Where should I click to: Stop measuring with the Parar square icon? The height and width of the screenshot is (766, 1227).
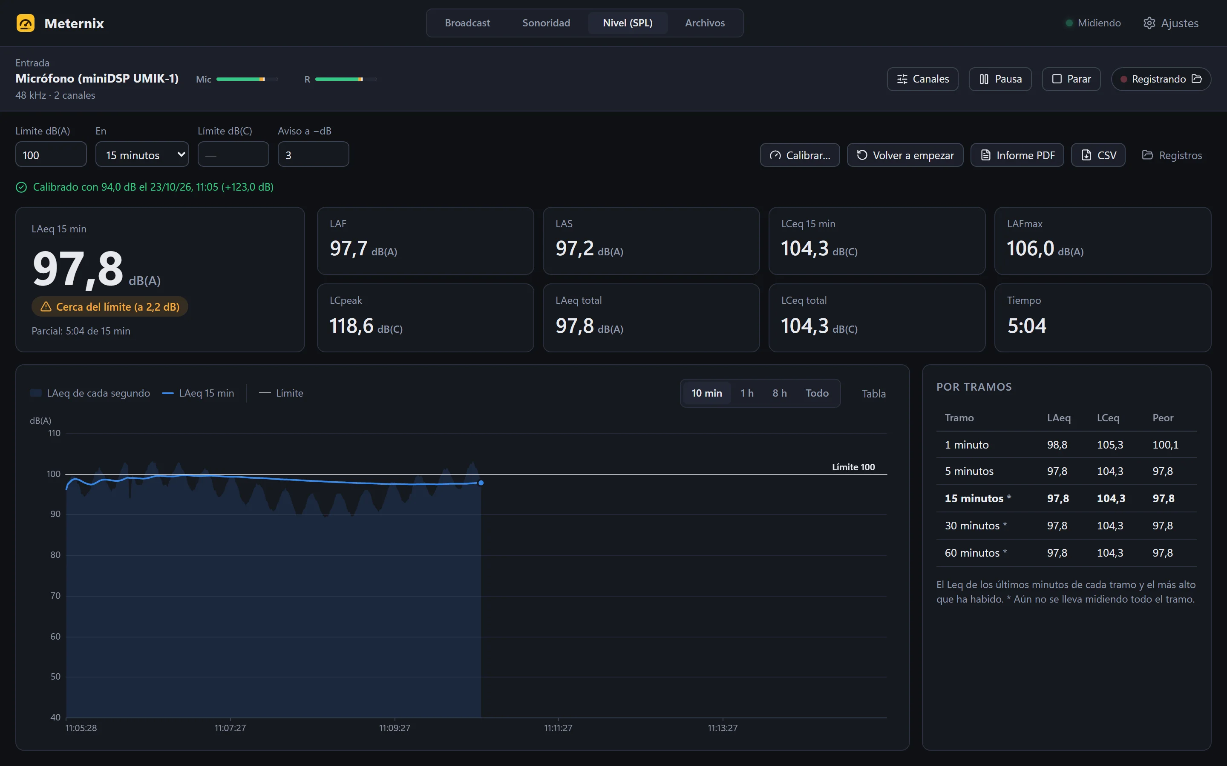point(1057,79)
